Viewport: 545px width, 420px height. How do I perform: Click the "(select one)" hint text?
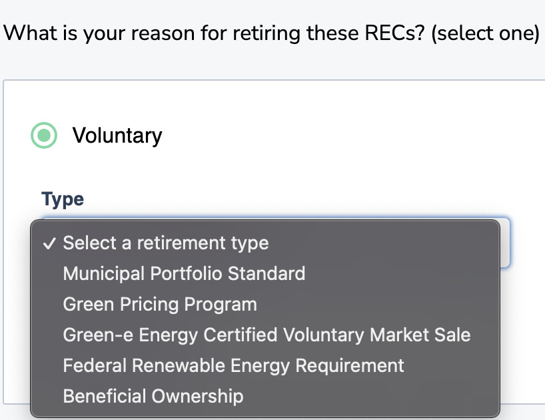point(485,33)
